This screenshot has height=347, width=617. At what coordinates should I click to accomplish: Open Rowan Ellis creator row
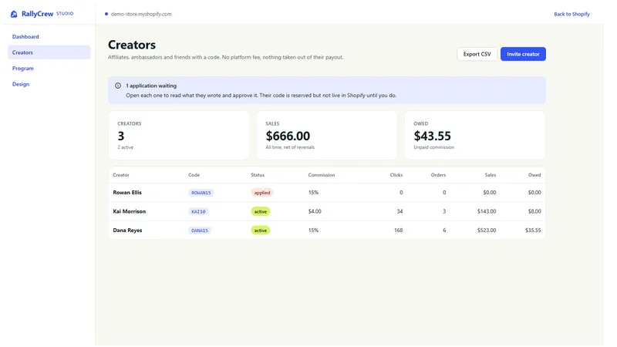click(326, 192)
